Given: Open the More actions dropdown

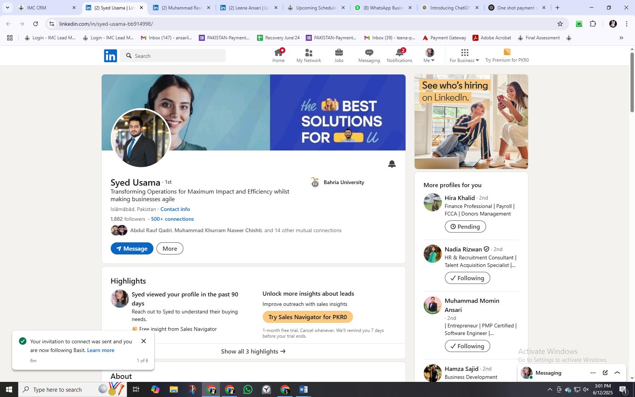Looking at the screenshot, I should 170,248.
